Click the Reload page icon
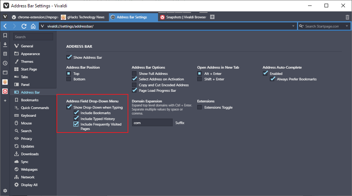Screen dimensions: 352x196 [x=24, y=26]
